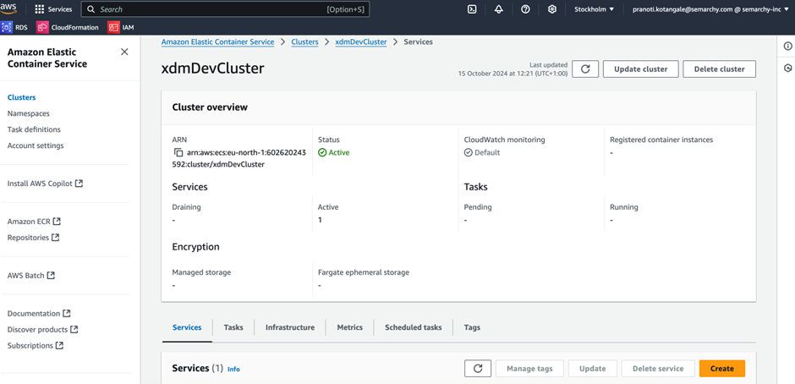Click in the top search field
The height and width of the screenshot is (384, 795).
click(226, 9)
